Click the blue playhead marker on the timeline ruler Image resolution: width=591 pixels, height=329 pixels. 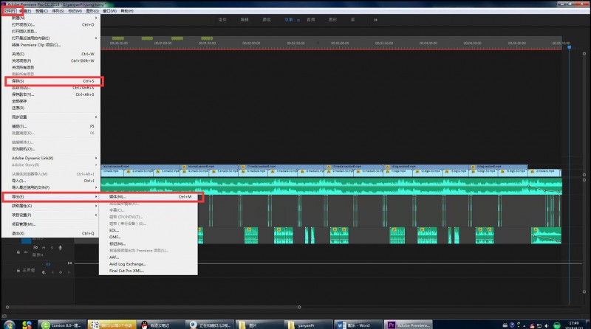click(x=569, y=47)
